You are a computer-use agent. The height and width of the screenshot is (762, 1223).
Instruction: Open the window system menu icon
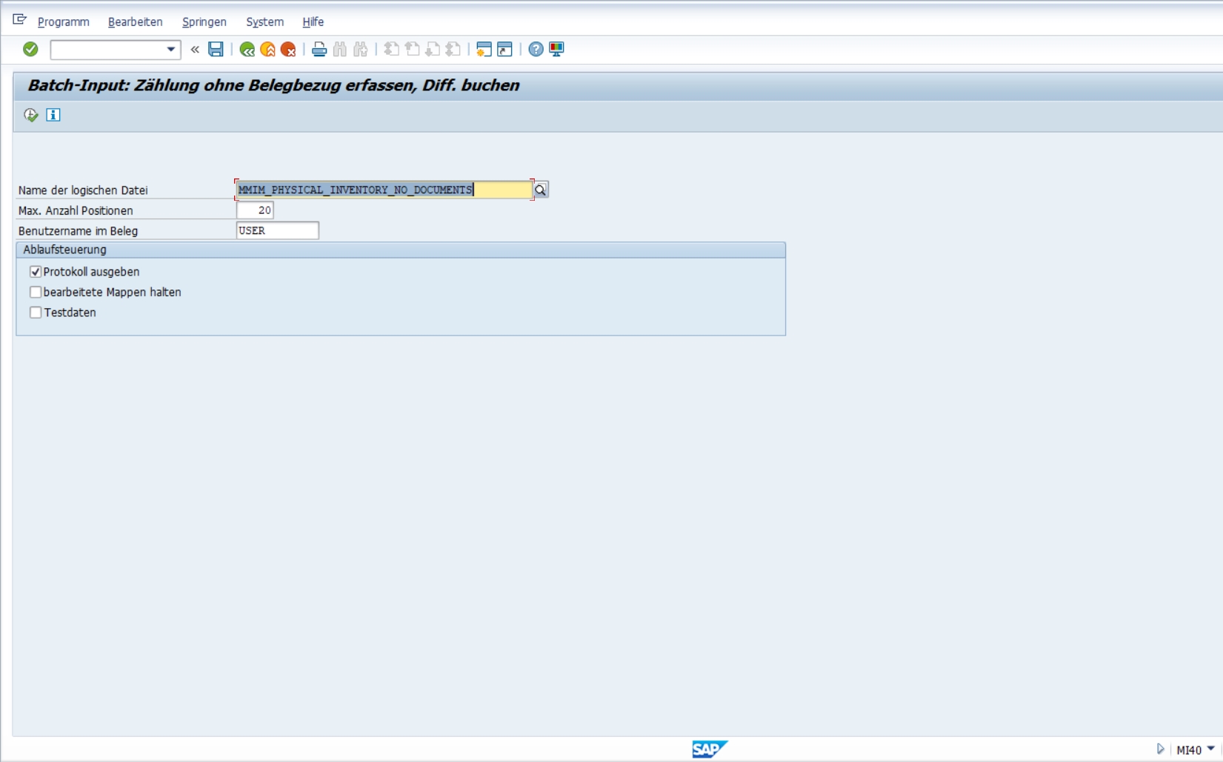click(19, 20)
